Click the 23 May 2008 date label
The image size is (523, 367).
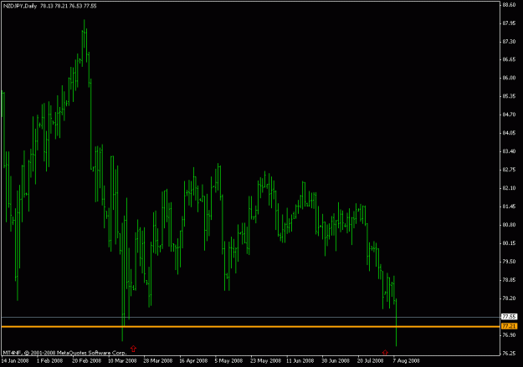[265, 360]
